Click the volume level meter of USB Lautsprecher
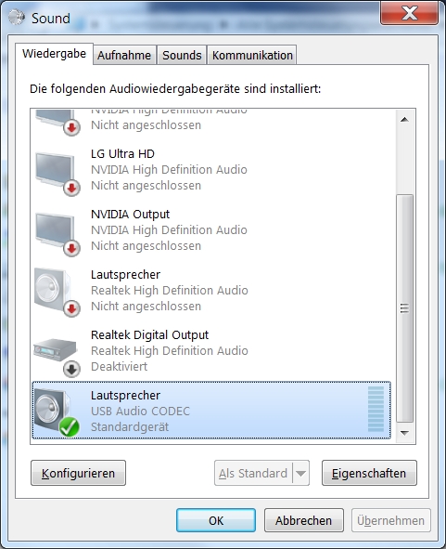Viewport: 446px width, 549px height. tap(376, 409)
